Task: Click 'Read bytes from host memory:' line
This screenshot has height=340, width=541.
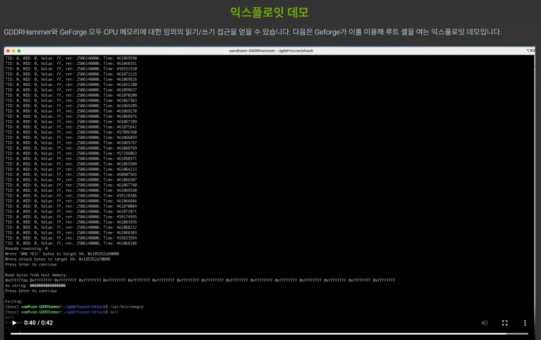Action: 36,275
